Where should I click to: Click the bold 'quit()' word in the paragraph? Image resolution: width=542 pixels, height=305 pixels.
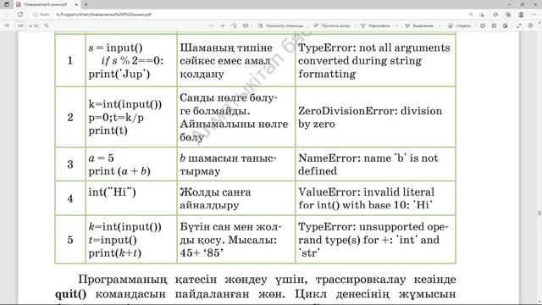coord(70,294)
